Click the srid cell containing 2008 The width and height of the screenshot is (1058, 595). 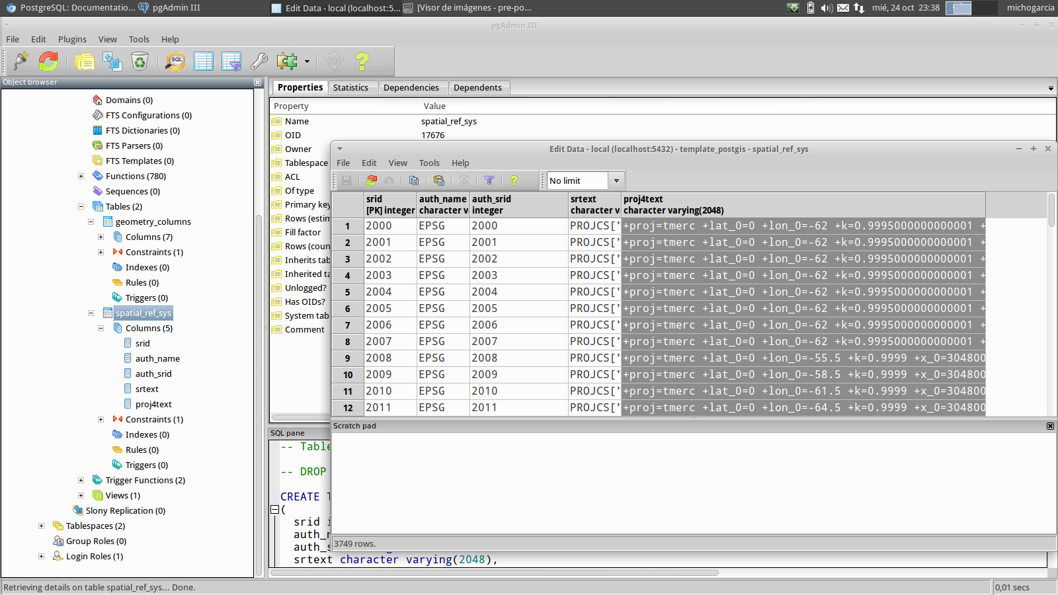click(391, 358)
